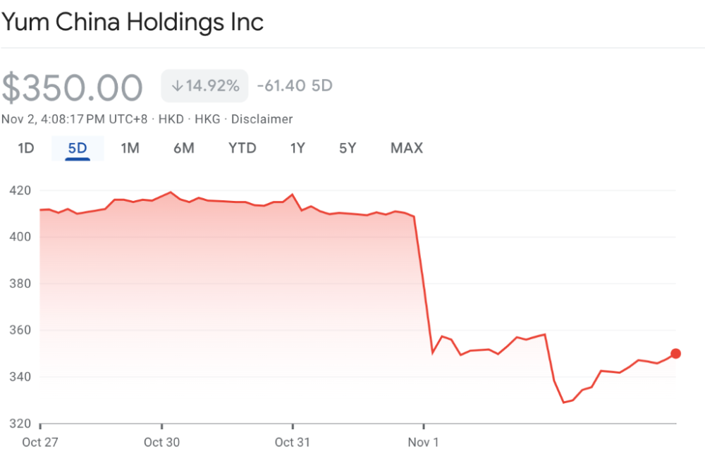Screen dimensions: 705x461
Task: Select the 1D time range tab
Action: pyautogui.click(x=26, y=148)
